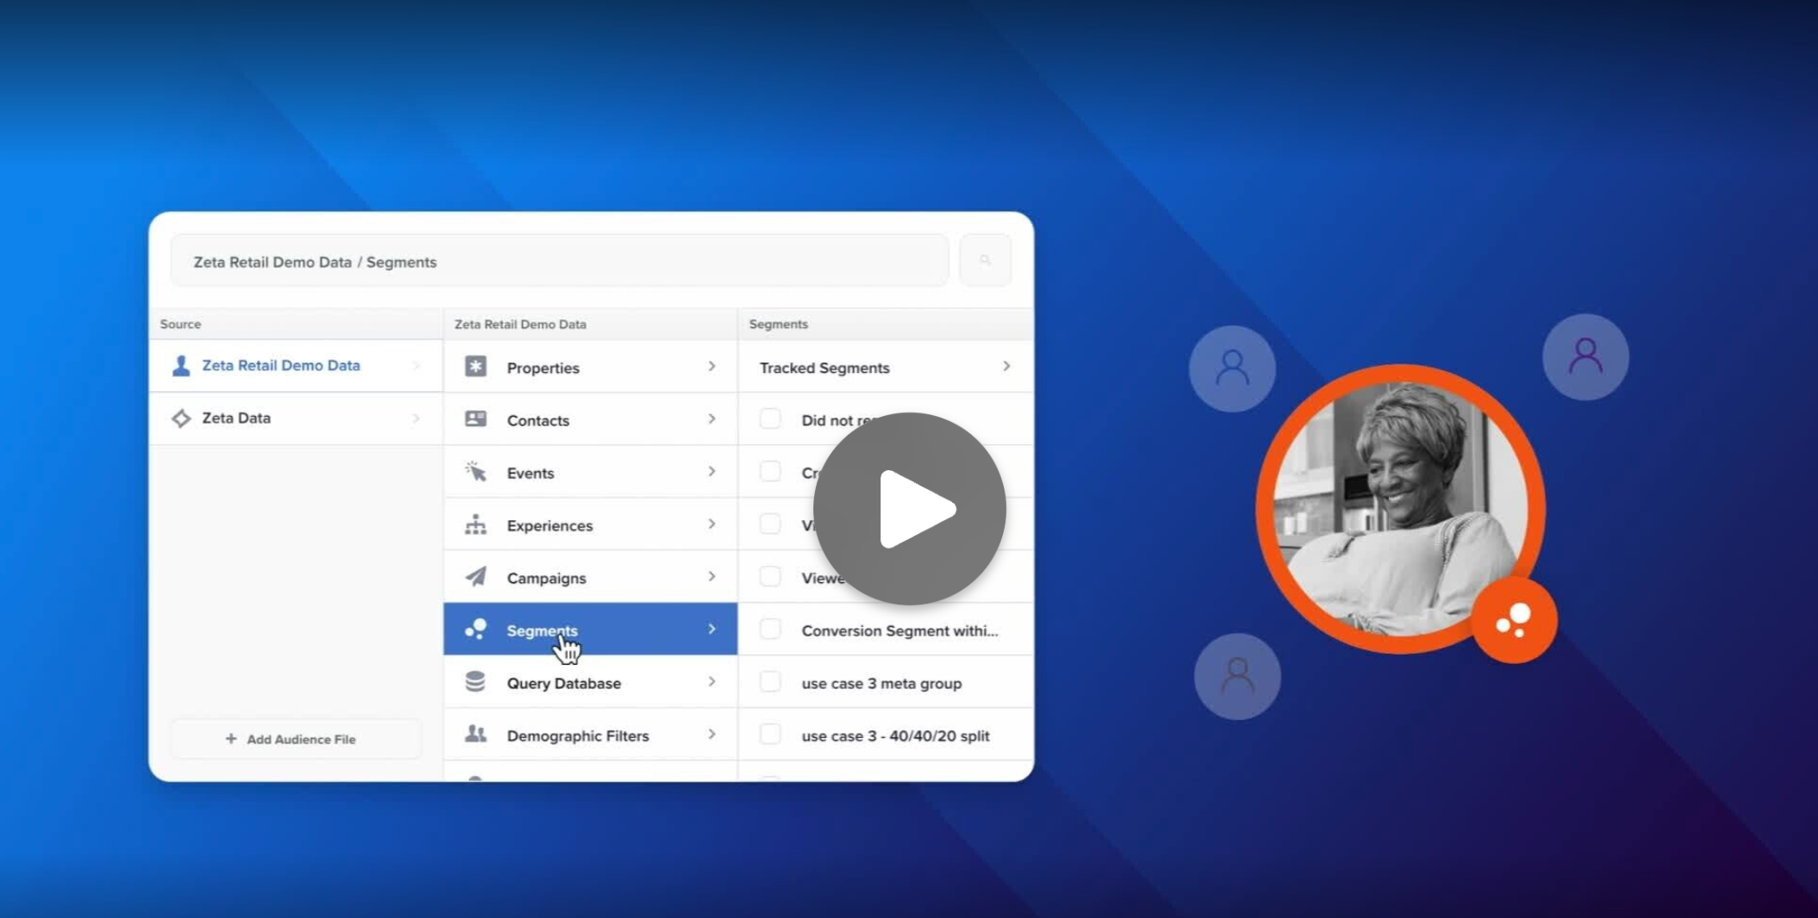Tick use case 3 - 40/40/20 split checkbox

pyautogui.click(x=770, y=735)
